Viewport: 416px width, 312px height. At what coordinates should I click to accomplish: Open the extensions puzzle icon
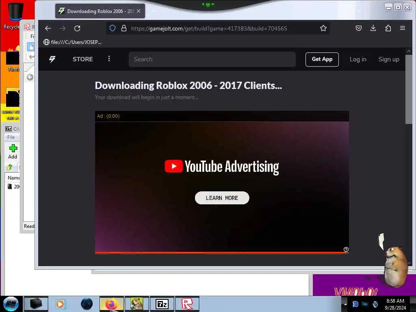[388, 28]
